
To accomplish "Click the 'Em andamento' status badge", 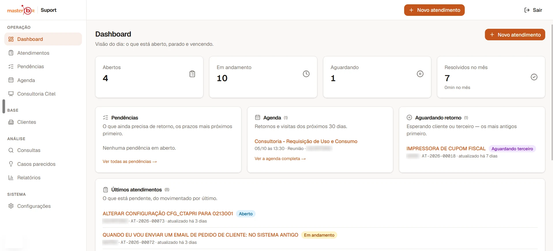I will click(319, 235).
